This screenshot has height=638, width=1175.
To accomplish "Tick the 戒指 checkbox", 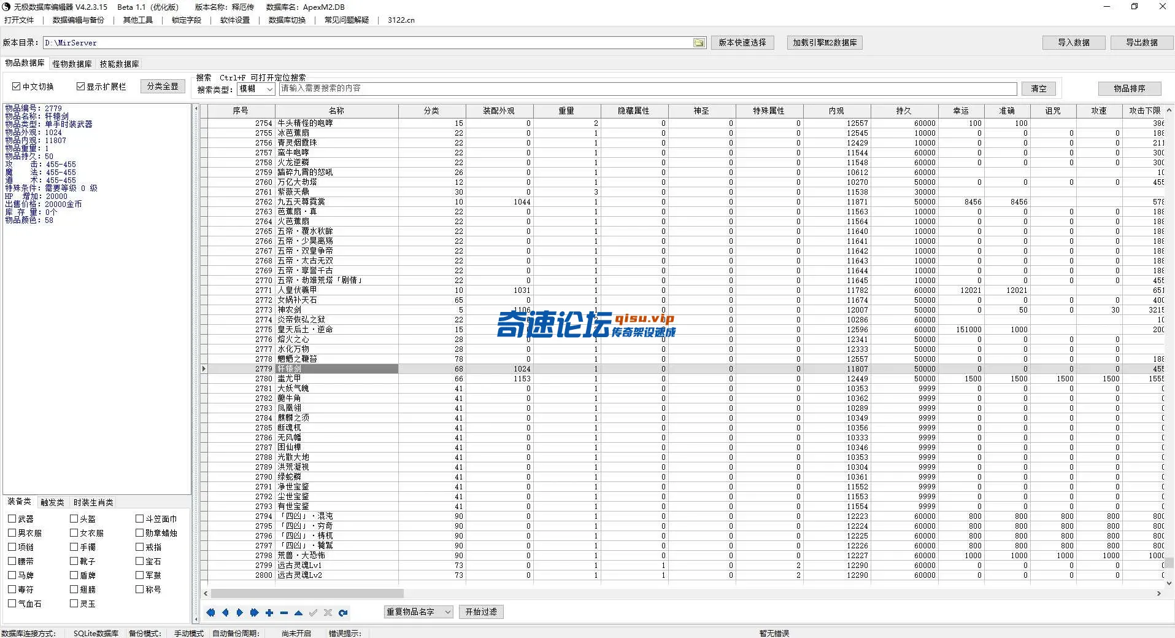I will pyautogui.click(x=140, y=547).
